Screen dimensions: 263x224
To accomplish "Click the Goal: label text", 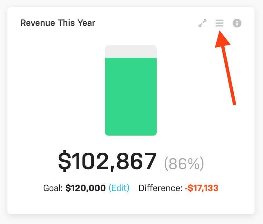I will (53, 188).
